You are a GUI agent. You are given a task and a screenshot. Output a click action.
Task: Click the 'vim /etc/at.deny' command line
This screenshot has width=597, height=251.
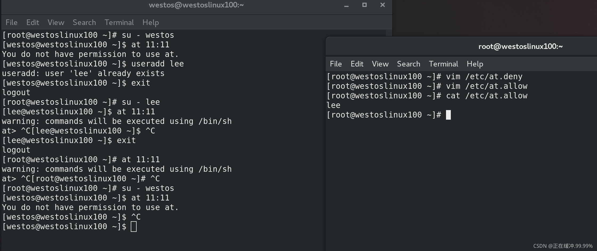point(424,77)
